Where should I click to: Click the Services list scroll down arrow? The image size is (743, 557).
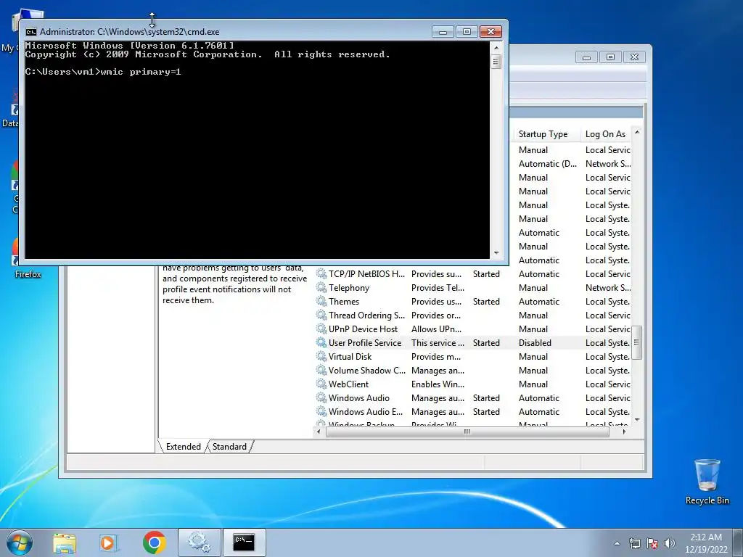click(637, 420)
